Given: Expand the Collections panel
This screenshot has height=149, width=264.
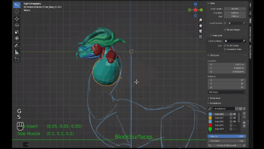Looking at the screenshot, I should pos(215,98).
